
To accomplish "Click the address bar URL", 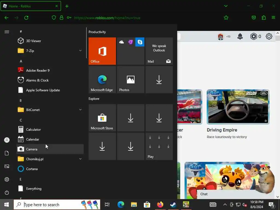I will click(107, 18).
